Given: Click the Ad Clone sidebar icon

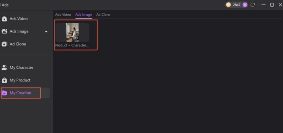Looking at the screenshot, I should [4, 44].
